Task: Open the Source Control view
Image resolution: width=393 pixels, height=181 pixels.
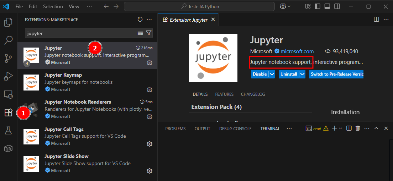Action: tap(8, 58)
